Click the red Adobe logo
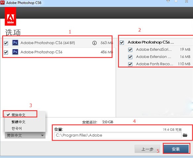193x158 pixels. [x=11, y=16]
